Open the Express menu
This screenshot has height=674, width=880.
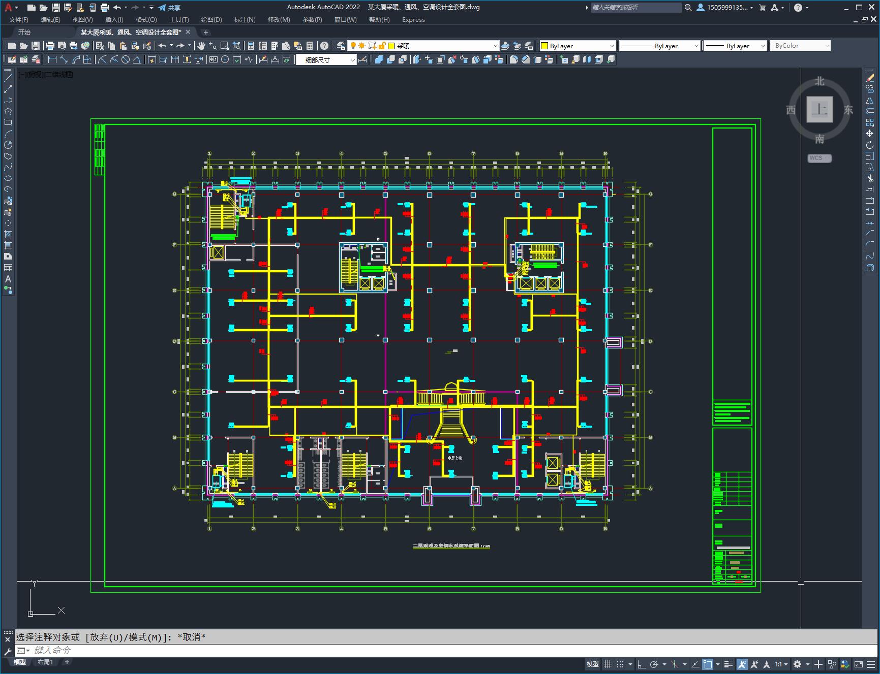pos(413,19)
